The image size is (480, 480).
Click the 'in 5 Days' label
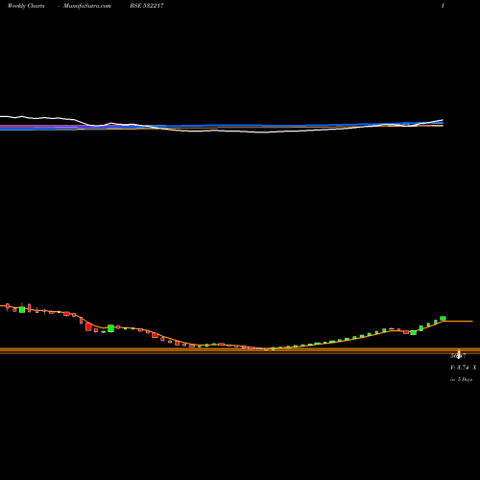[x=462, y=379]
